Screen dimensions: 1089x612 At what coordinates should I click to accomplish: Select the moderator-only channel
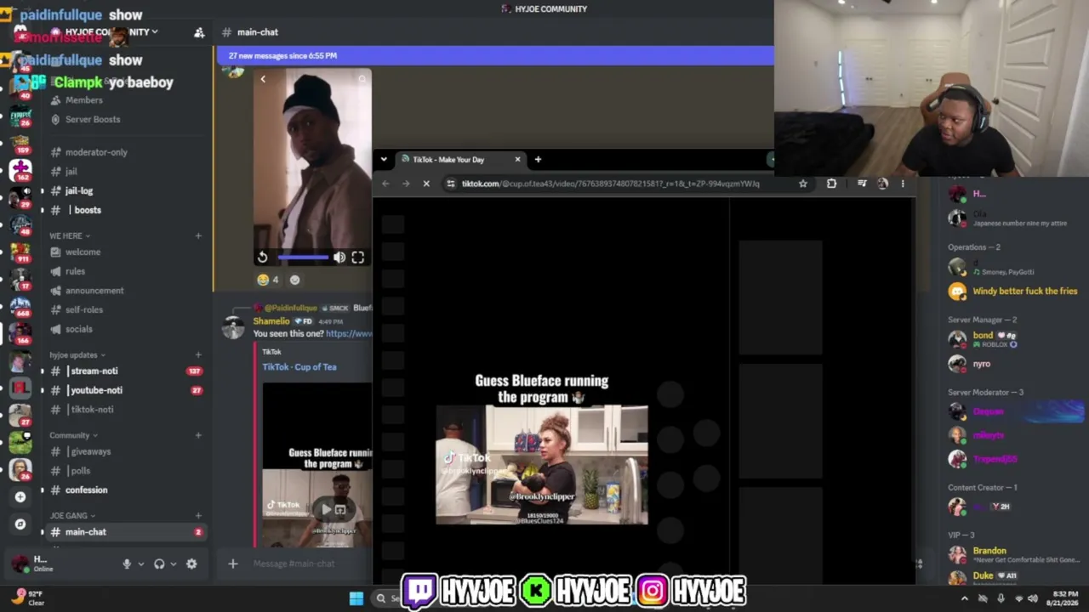(96, 152)
